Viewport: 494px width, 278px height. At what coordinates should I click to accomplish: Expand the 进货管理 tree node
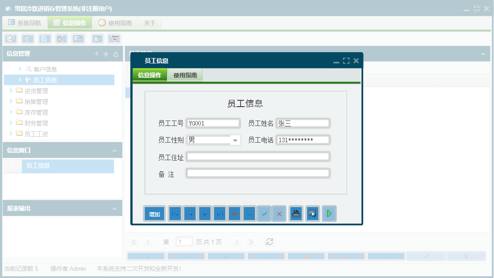(12, 90)
